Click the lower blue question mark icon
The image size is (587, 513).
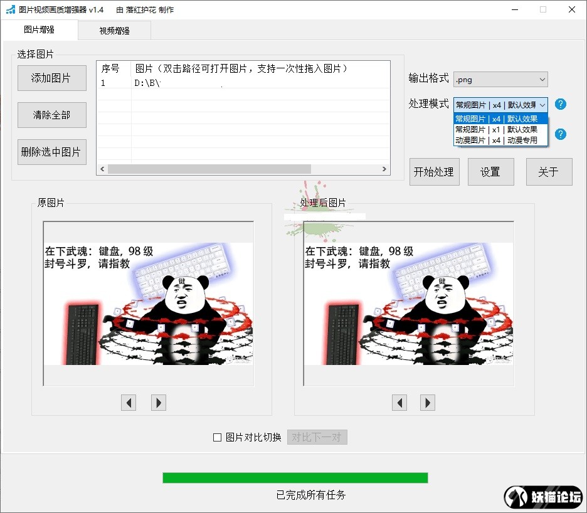tap(560, 134)
